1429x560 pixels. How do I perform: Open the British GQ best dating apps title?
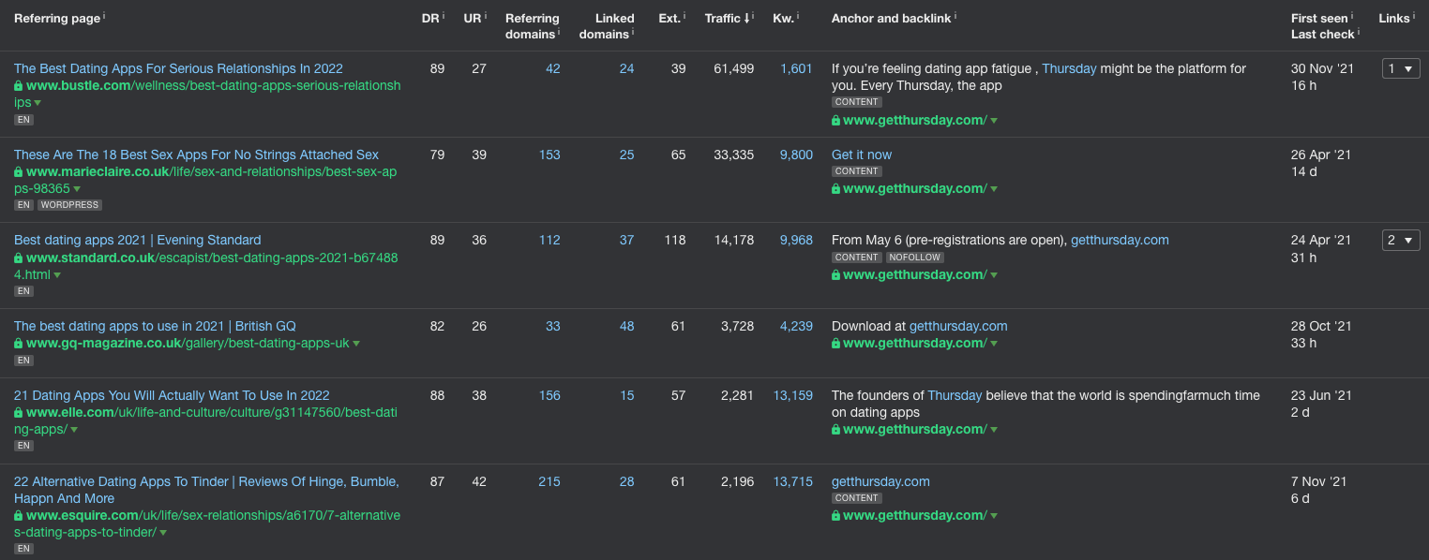(x=155, y=326)
